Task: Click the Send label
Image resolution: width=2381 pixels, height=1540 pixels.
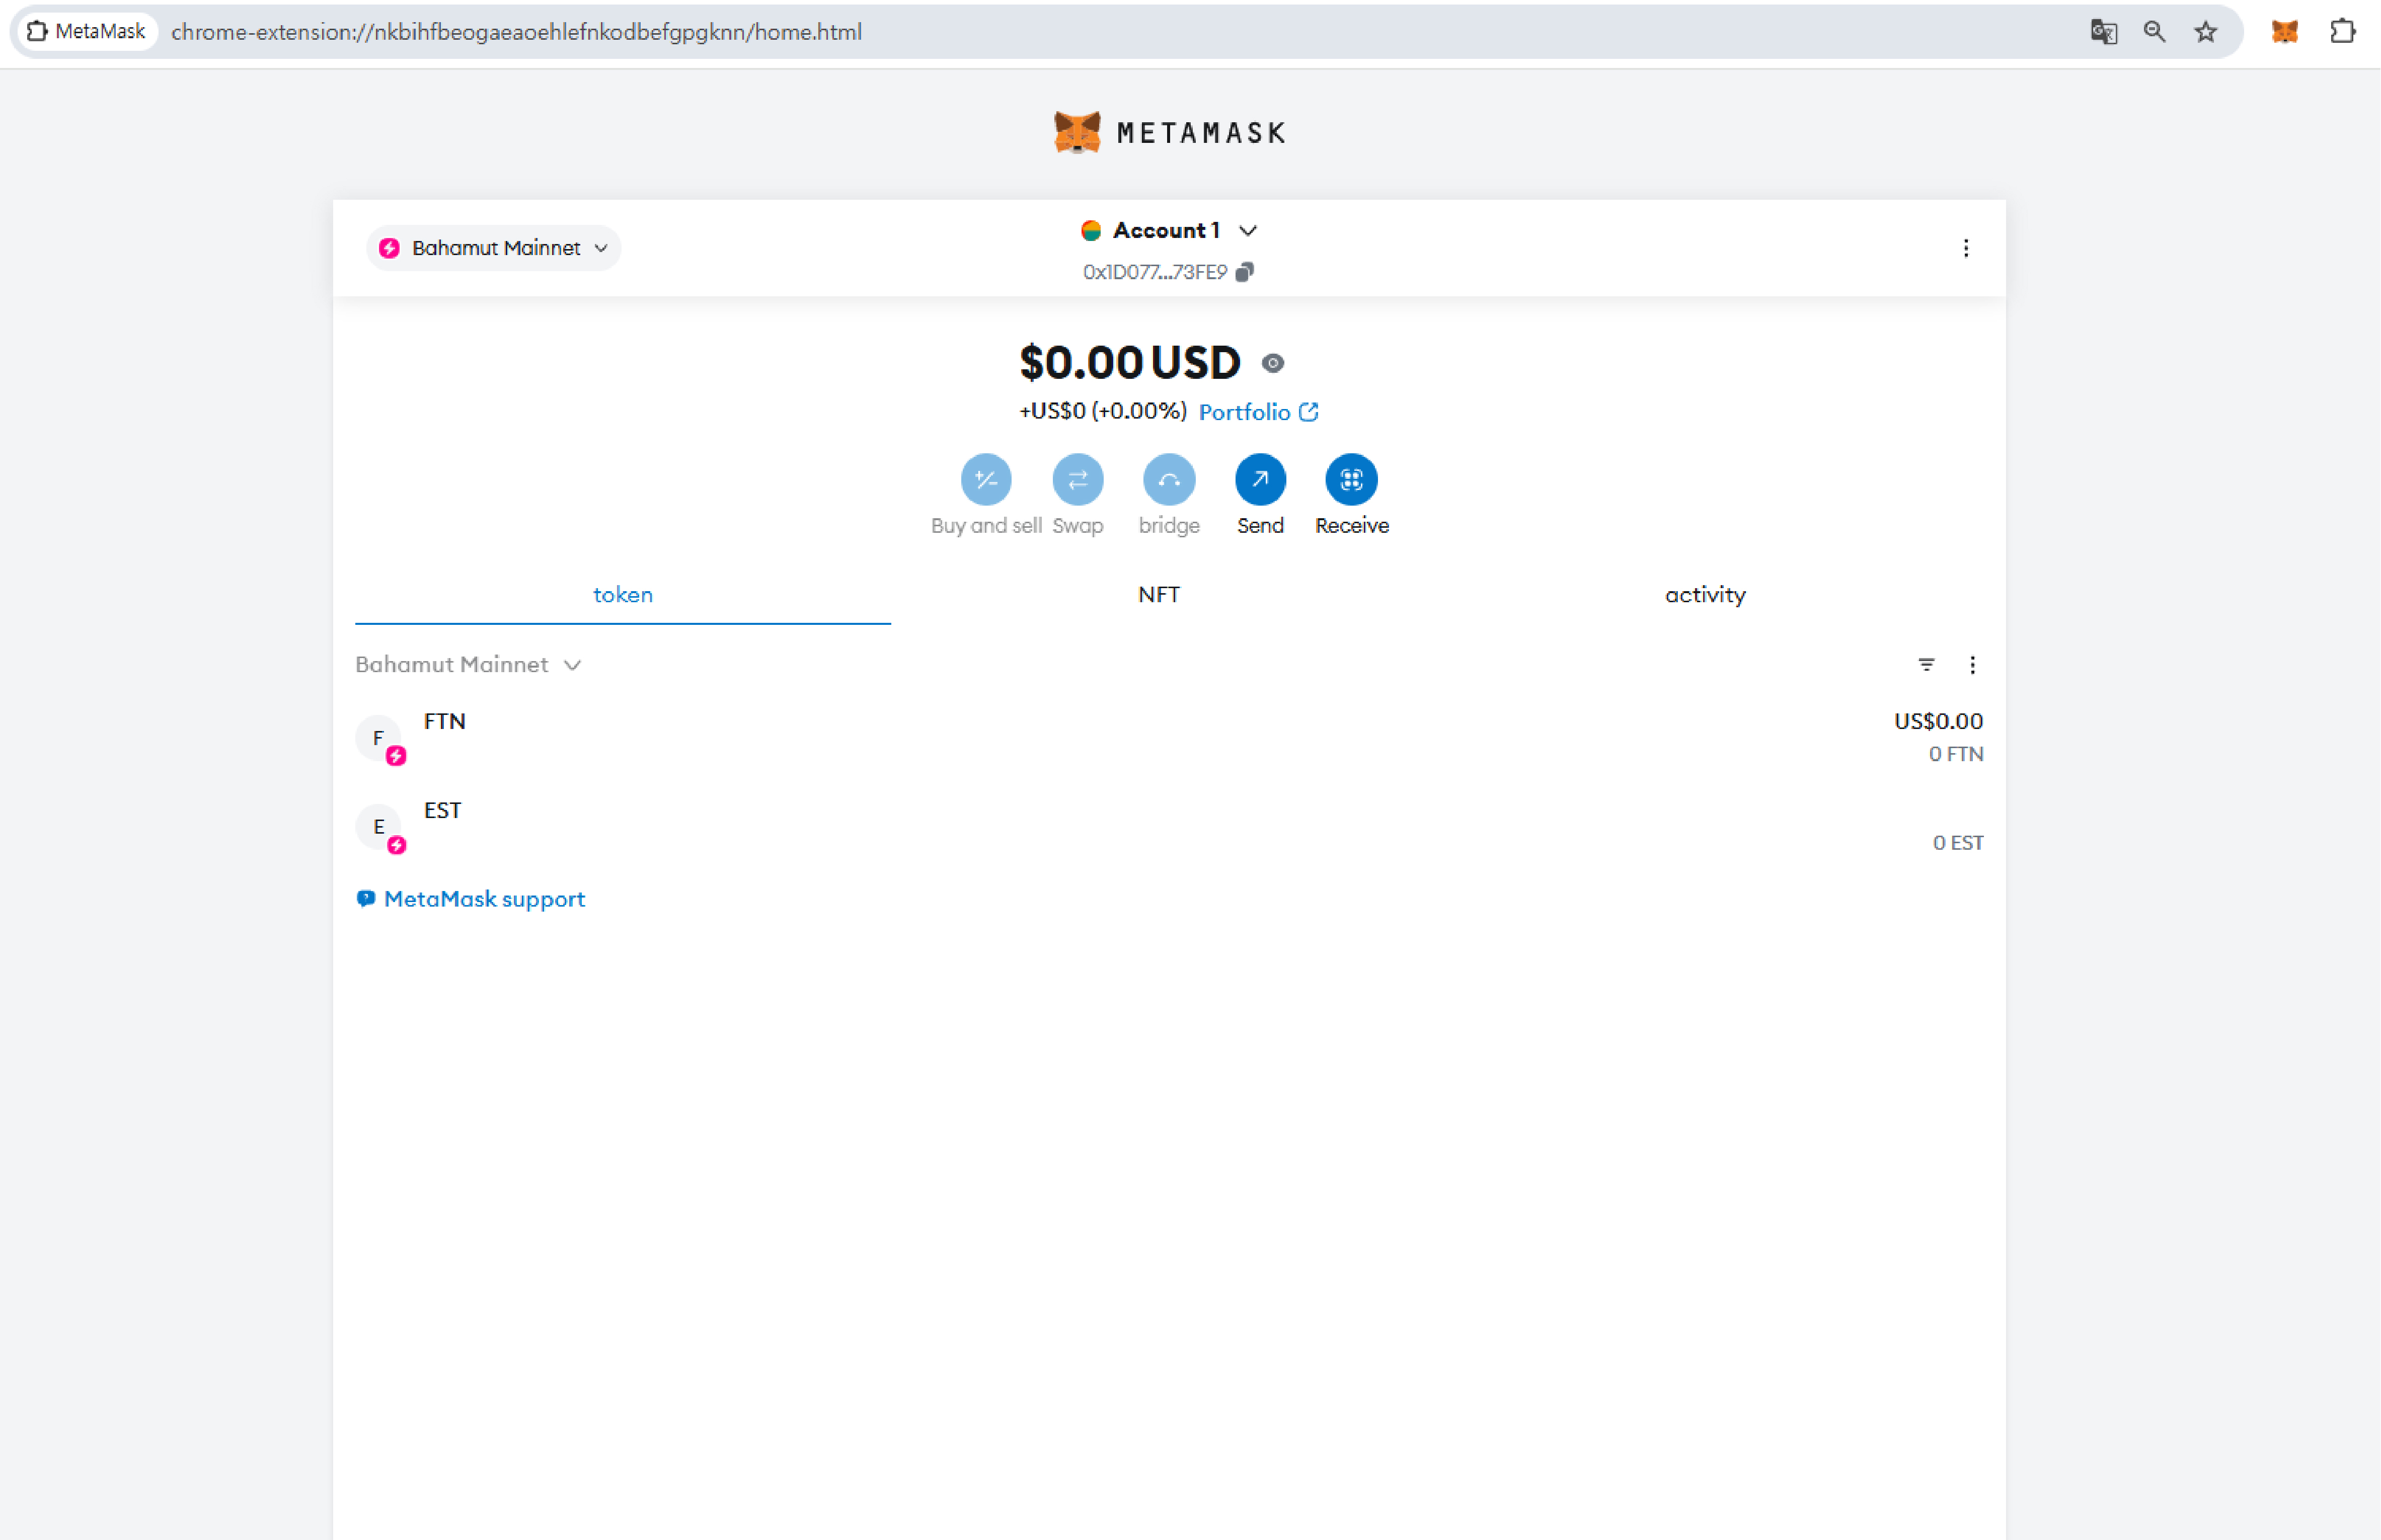Action: [x=1260, y=526]
